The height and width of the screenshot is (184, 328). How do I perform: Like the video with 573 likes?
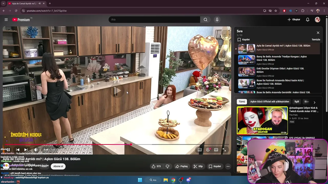coord(156,166)
